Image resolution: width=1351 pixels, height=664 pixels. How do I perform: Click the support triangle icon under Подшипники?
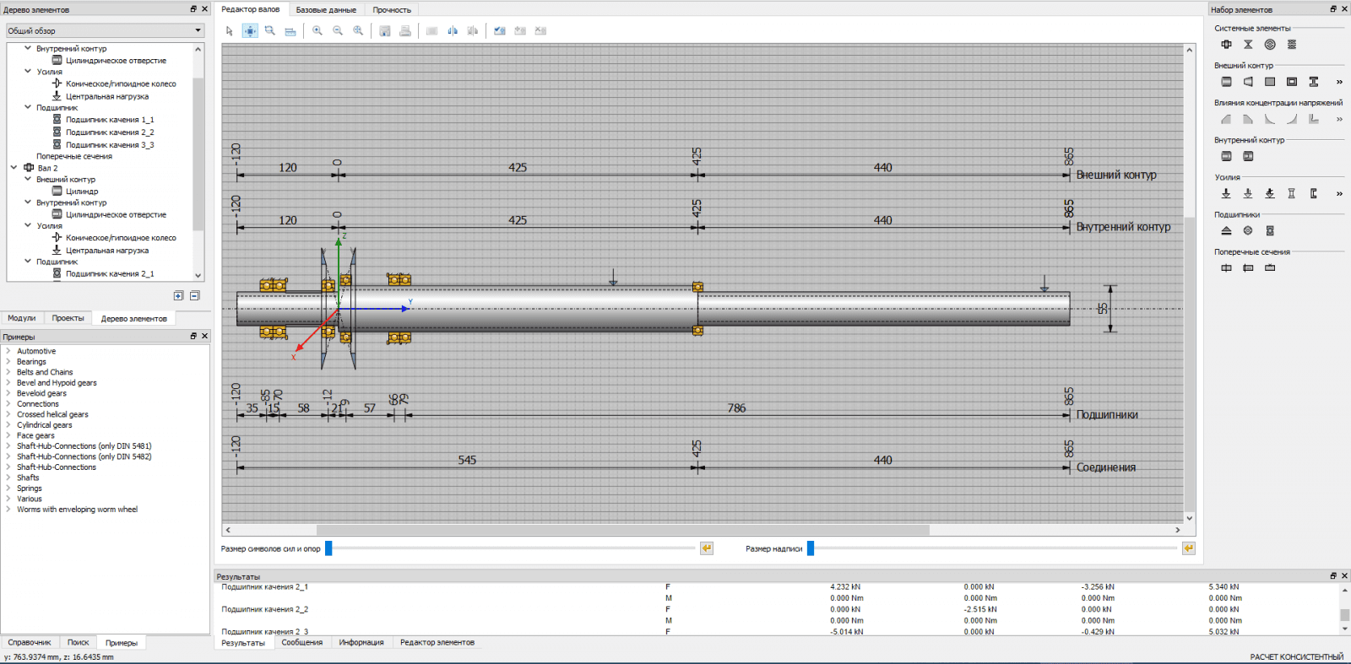coord(1226,230)
